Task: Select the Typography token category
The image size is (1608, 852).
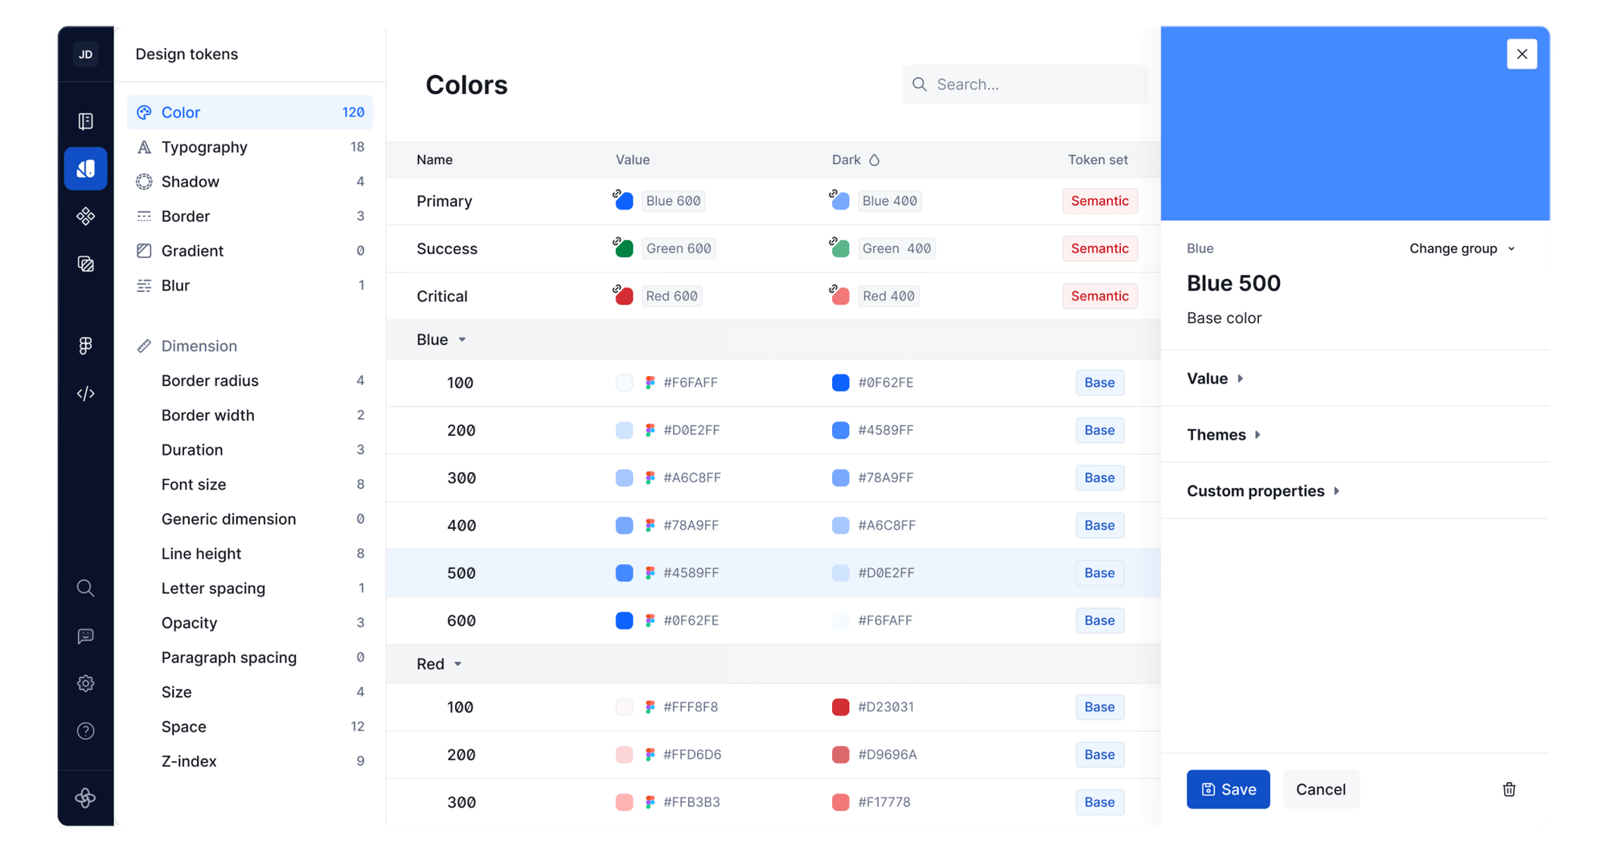Action: tap(250, 147)
